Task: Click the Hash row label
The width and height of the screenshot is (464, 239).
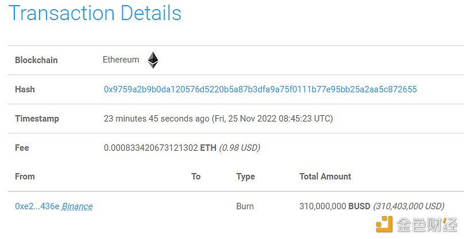Action: (25, 89)
